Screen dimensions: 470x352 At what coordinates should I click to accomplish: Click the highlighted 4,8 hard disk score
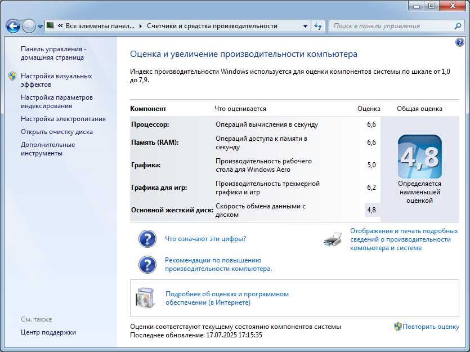372,210
